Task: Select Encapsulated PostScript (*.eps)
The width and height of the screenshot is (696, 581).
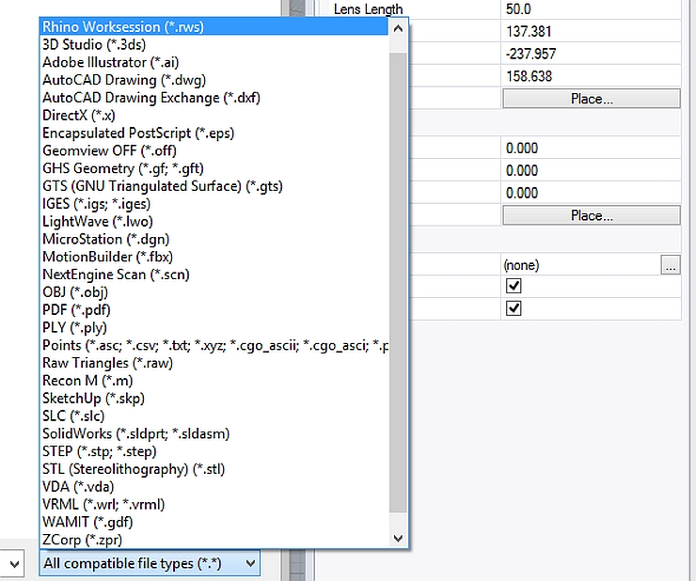Action: [x=214, y=133]
